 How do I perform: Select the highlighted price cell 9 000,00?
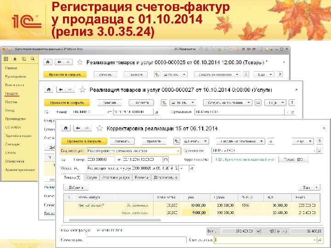196,213
